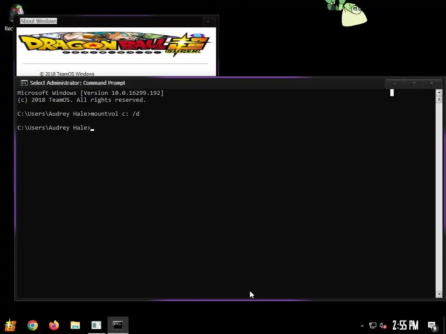Launch Google Chrome from the taskbar

(x=32, y=325)
